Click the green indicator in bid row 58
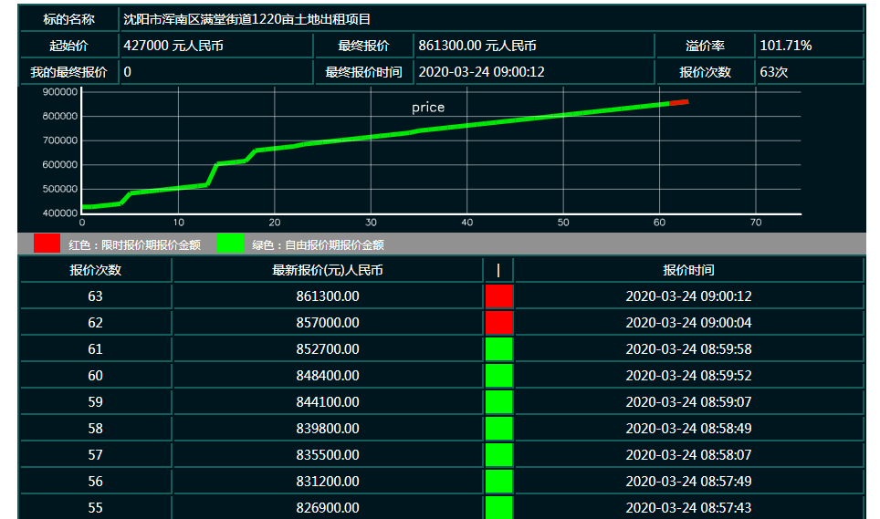Viewport: 880px width, 519px height. pyautogui.click(x=498, y=429)
